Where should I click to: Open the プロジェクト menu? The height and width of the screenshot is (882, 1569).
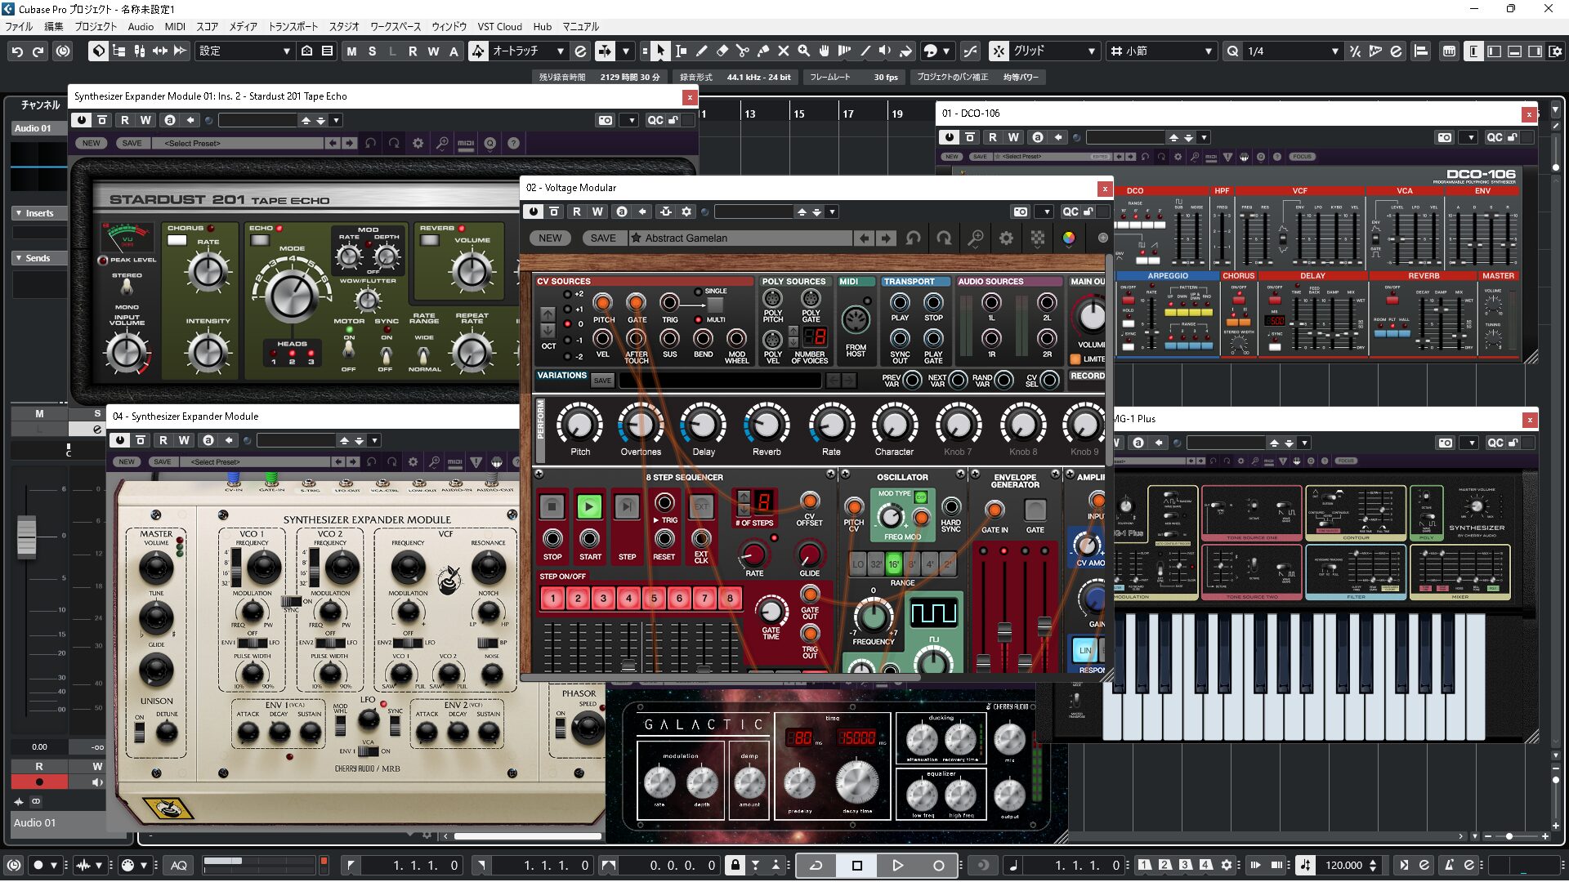(x=96, y=26)
